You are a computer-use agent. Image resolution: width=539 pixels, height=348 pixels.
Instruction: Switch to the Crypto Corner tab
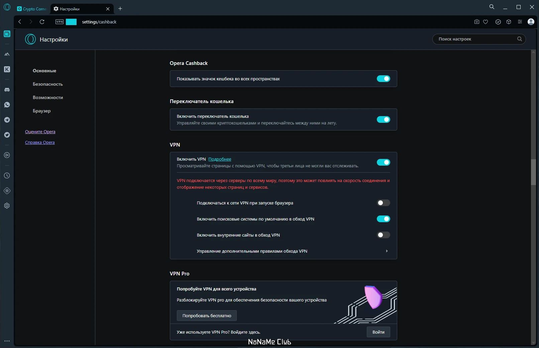click(x=32, y=9)
